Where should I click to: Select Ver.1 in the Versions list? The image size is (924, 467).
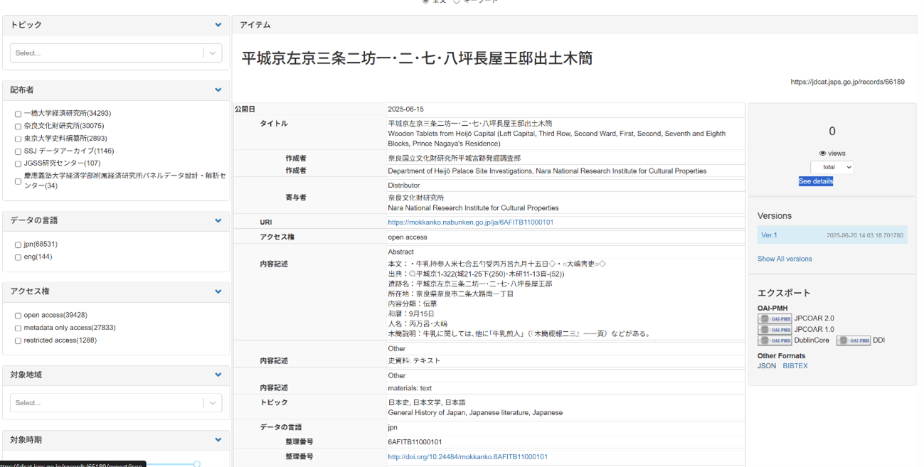coord(769,235)
